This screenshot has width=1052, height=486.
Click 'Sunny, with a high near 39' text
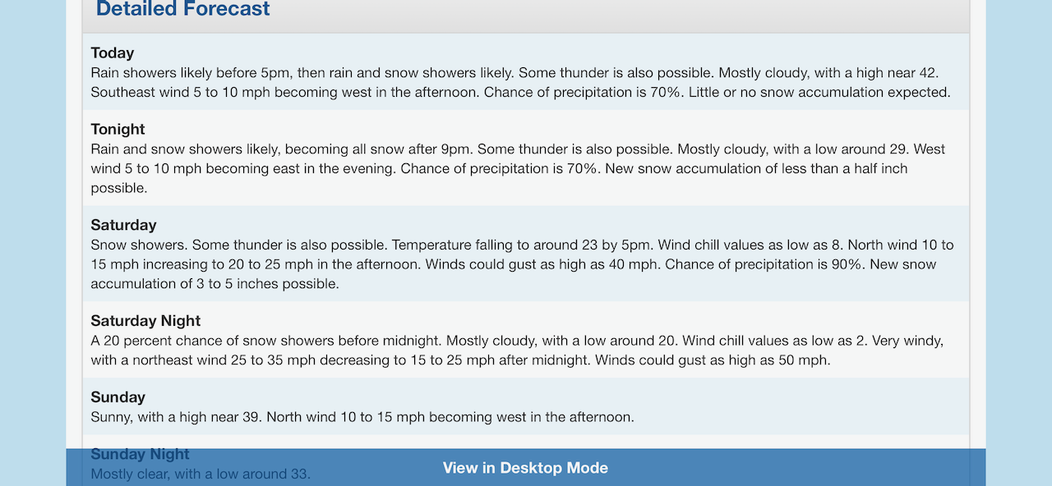coord(175,417)
